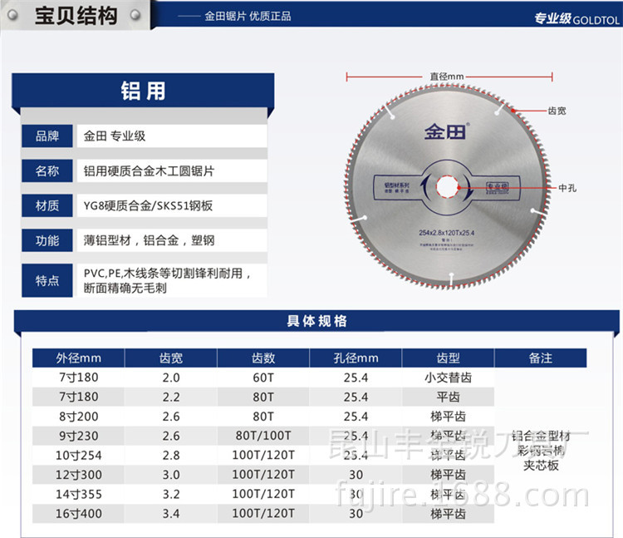Viewport: 623px width, 538px height.
Task: Select the 100T/120T cell in the 16寸400 row
Action: coord(263,513)
